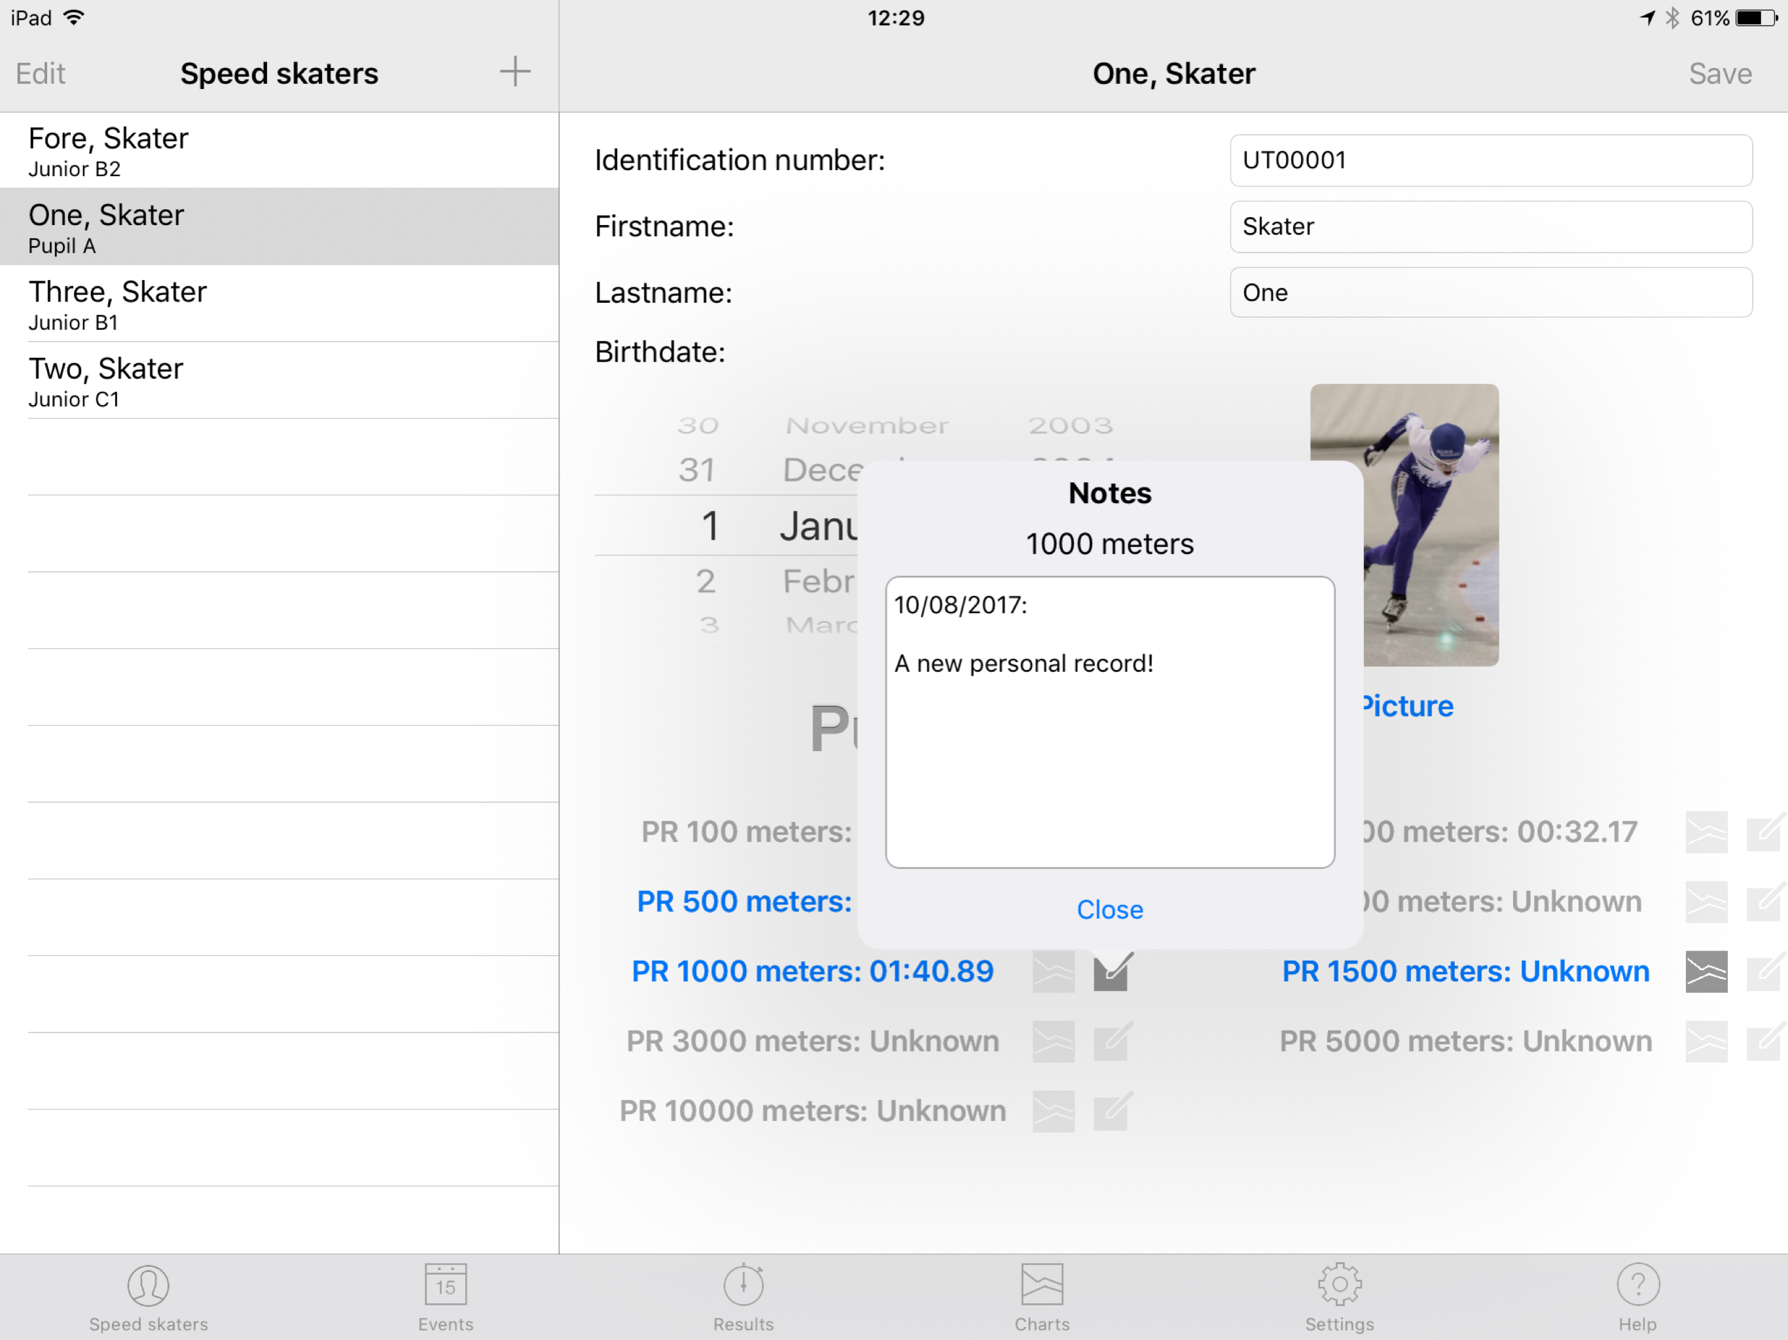This screenshot has width=1788, height=1340.
Task: Tap battery indicator in status bar
Action: 1756,18
